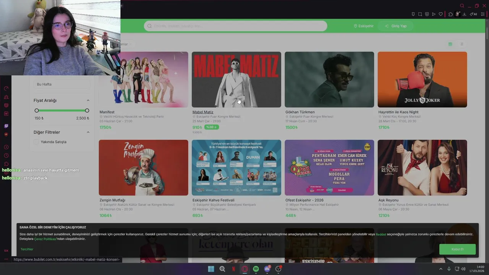Collapse the Fiyat Aralığı section
Image resolution: width=489 pixels, height=275 pixels.
click(88, 100)
